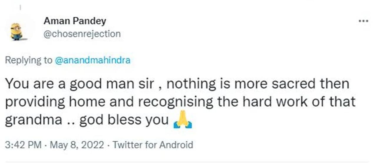
Task: Open the Twitter for Android source link
Action: [153, 145]
